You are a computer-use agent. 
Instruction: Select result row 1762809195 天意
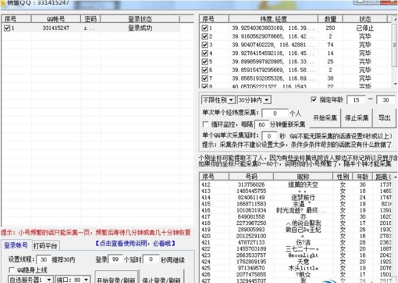click(296, 261)
